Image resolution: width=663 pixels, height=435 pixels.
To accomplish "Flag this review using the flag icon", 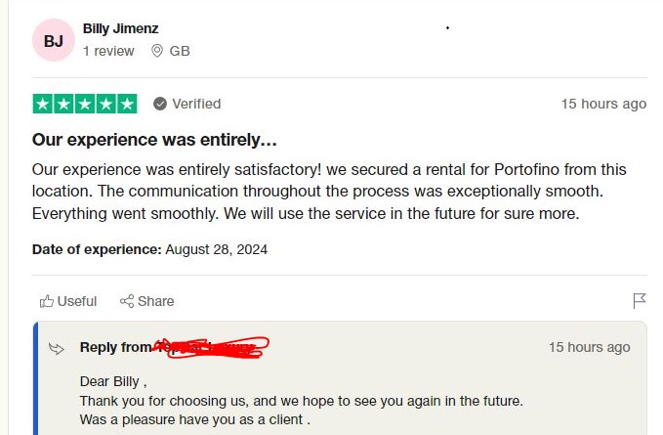I will (x=640, y=301).
